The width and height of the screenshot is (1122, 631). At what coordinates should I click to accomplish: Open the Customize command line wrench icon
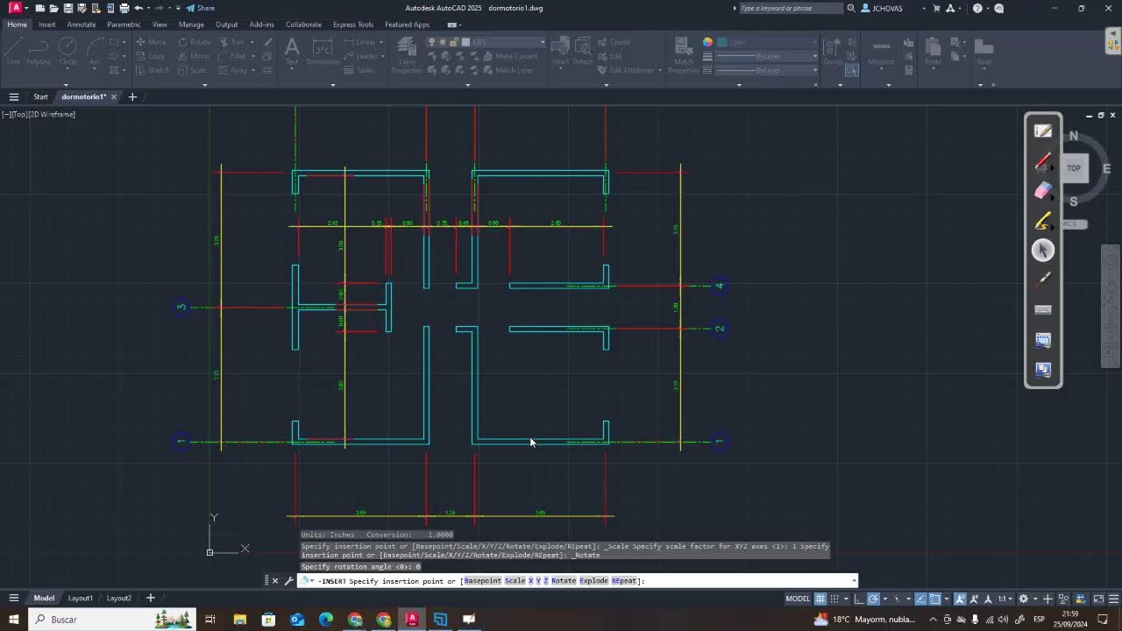click(x=288, y=580)
